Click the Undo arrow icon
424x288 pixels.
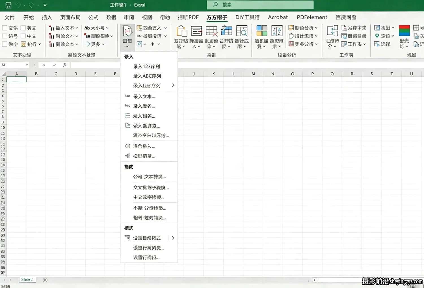tap(18, 5)
